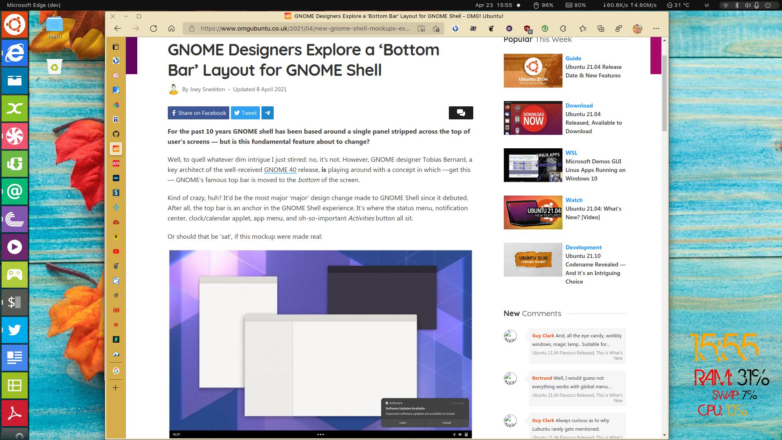The image size is (782, 440).
Task: Open the email '@' app in the dock
Action: (x=15, y=191)
